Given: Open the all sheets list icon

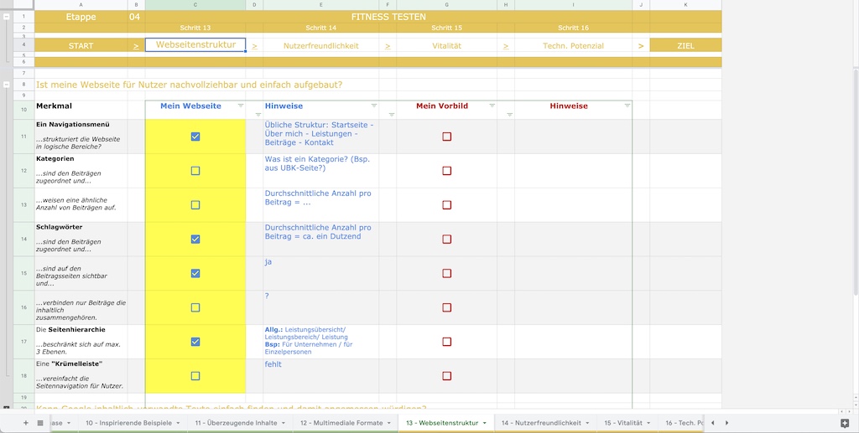Looking at the screenshot, I should tap(40, 423).
